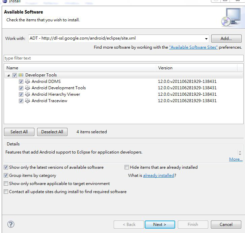Click the Eclipse icon in title bar
Viewport: 245px width, 233px height.
click(5, 1)
